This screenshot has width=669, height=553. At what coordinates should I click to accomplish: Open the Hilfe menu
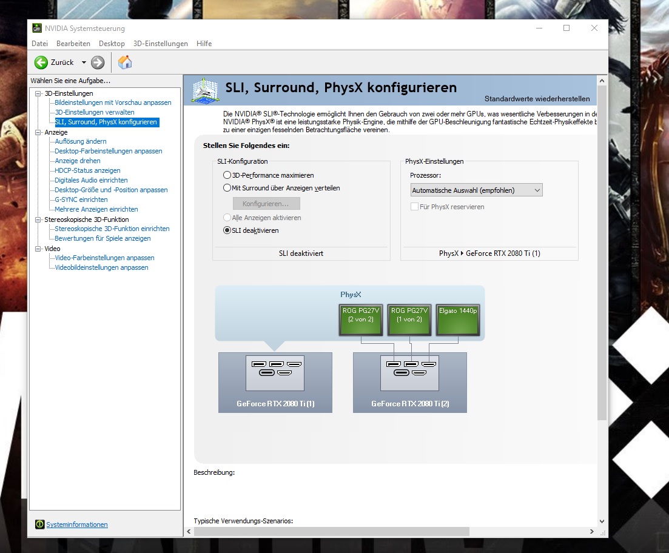(x=204, y=44)
